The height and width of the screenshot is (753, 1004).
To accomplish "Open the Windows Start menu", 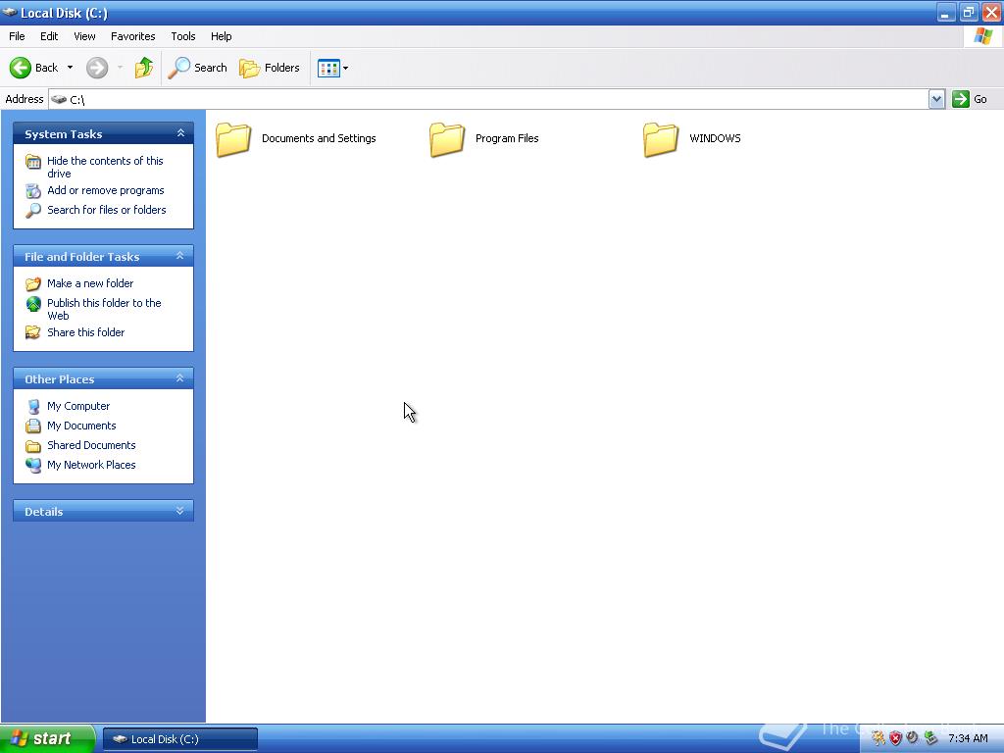I will pos(47,738).
